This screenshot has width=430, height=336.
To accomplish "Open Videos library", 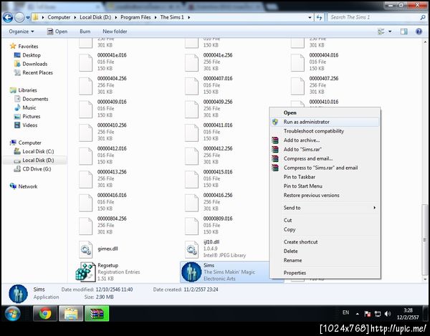I will pyautogui.click(x=26, y=125).
